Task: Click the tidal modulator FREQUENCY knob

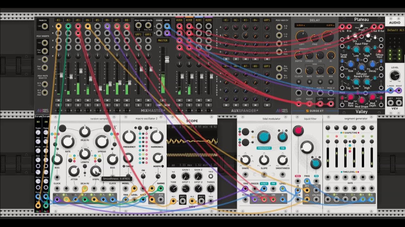Action: (264, 137)
